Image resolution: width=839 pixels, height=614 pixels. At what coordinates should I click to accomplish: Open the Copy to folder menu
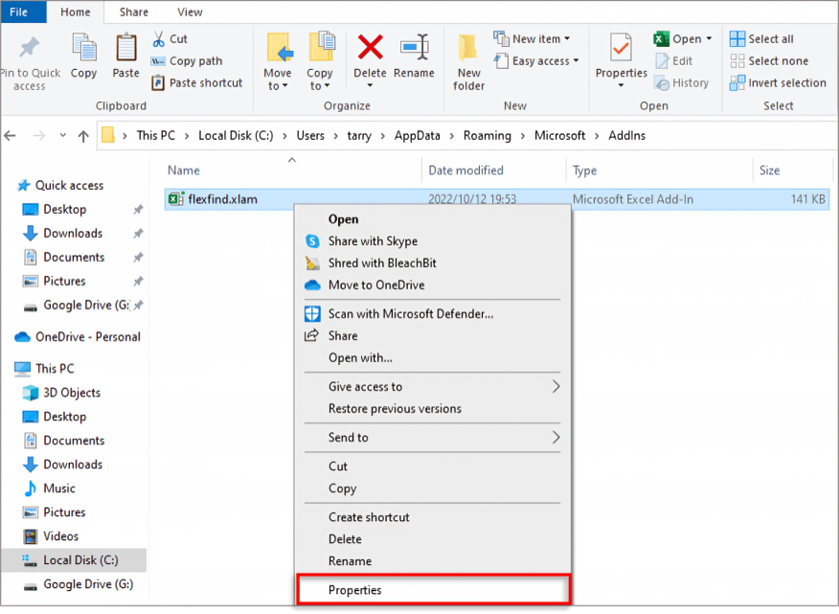point(320,61)
